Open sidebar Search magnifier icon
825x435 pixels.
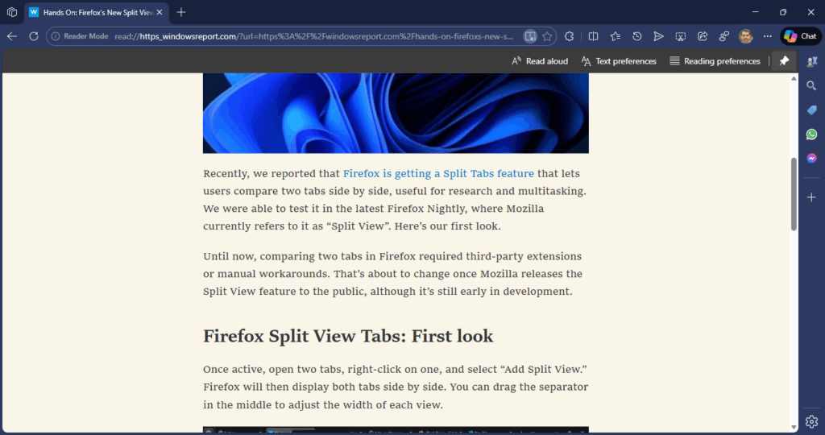click(811, 85)
